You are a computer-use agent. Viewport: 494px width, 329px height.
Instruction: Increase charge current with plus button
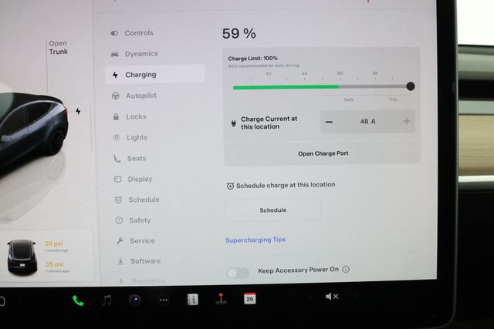tap(407, 122)
